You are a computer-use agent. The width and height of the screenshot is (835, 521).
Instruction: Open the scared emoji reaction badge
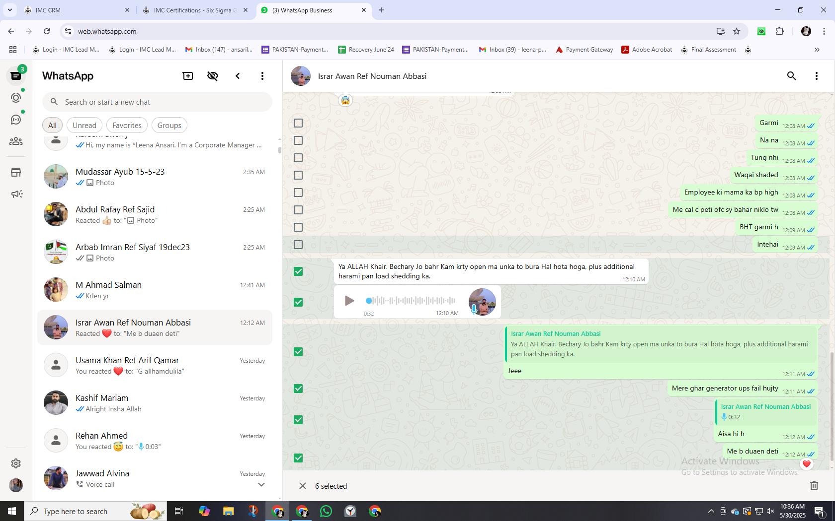coord(345,101)
